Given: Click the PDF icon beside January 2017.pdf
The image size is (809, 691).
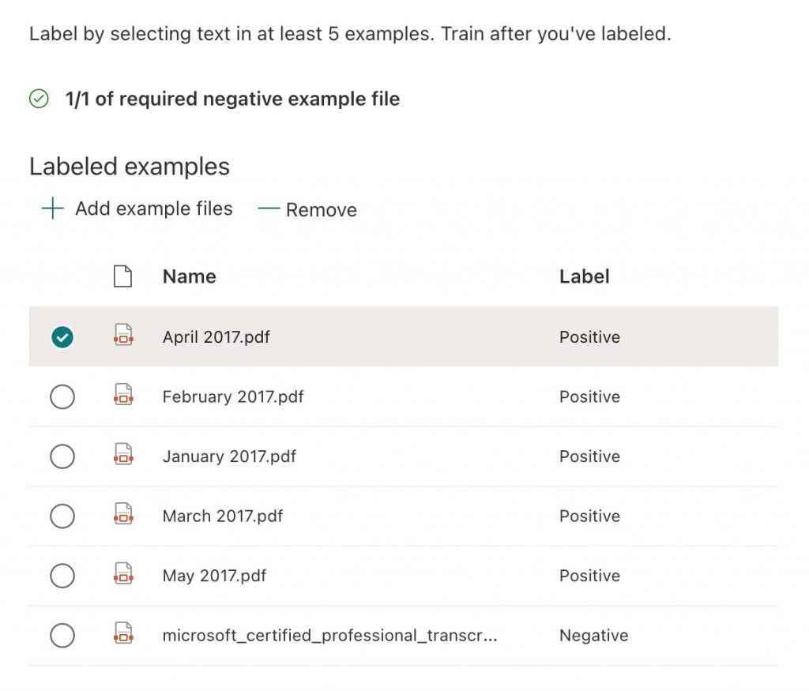Looking at the screenshot, I should point(123,456).
